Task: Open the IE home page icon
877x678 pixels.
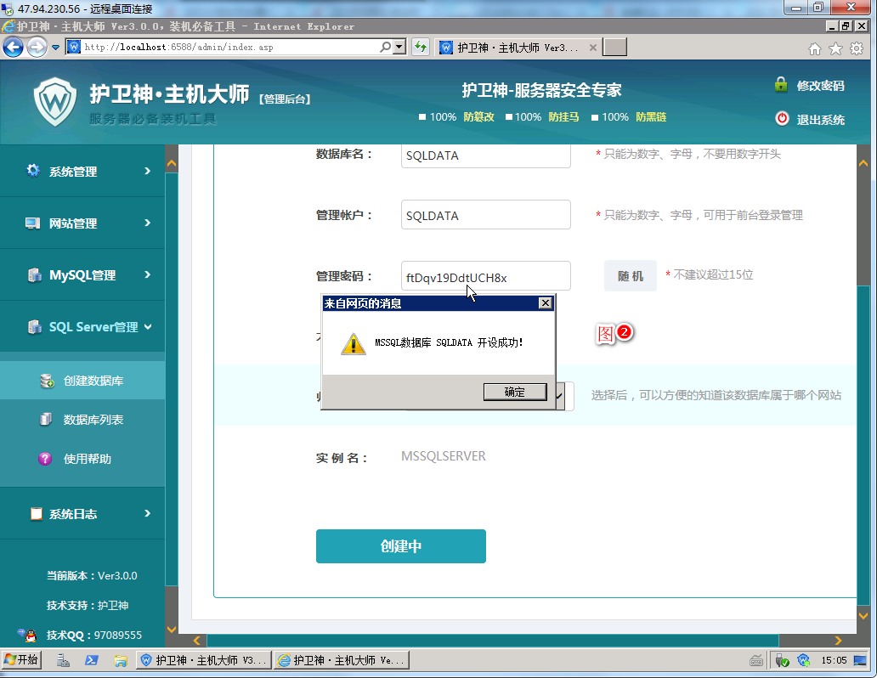Action: coord(815,48)
